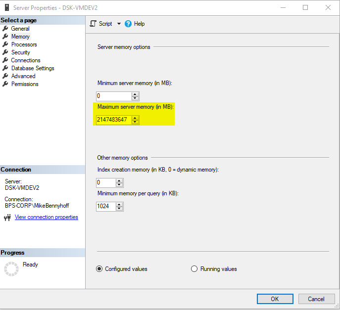This screenshot has width=340, height=310.
Task: Open View connection properties link
Action: pyautogui.click(x=47, y=217)
